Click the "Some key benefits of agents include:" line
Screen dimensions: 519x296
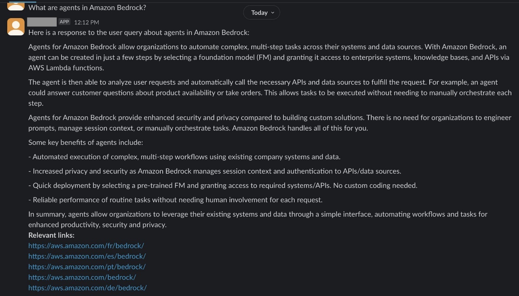[86, 142]
